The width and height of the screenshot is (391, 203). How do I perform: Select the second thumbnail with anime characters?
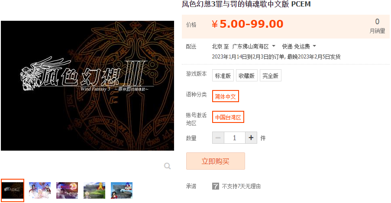[x=40, y=190]
